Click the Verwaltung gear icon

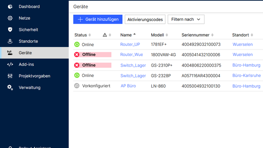[x=10, y=88]
